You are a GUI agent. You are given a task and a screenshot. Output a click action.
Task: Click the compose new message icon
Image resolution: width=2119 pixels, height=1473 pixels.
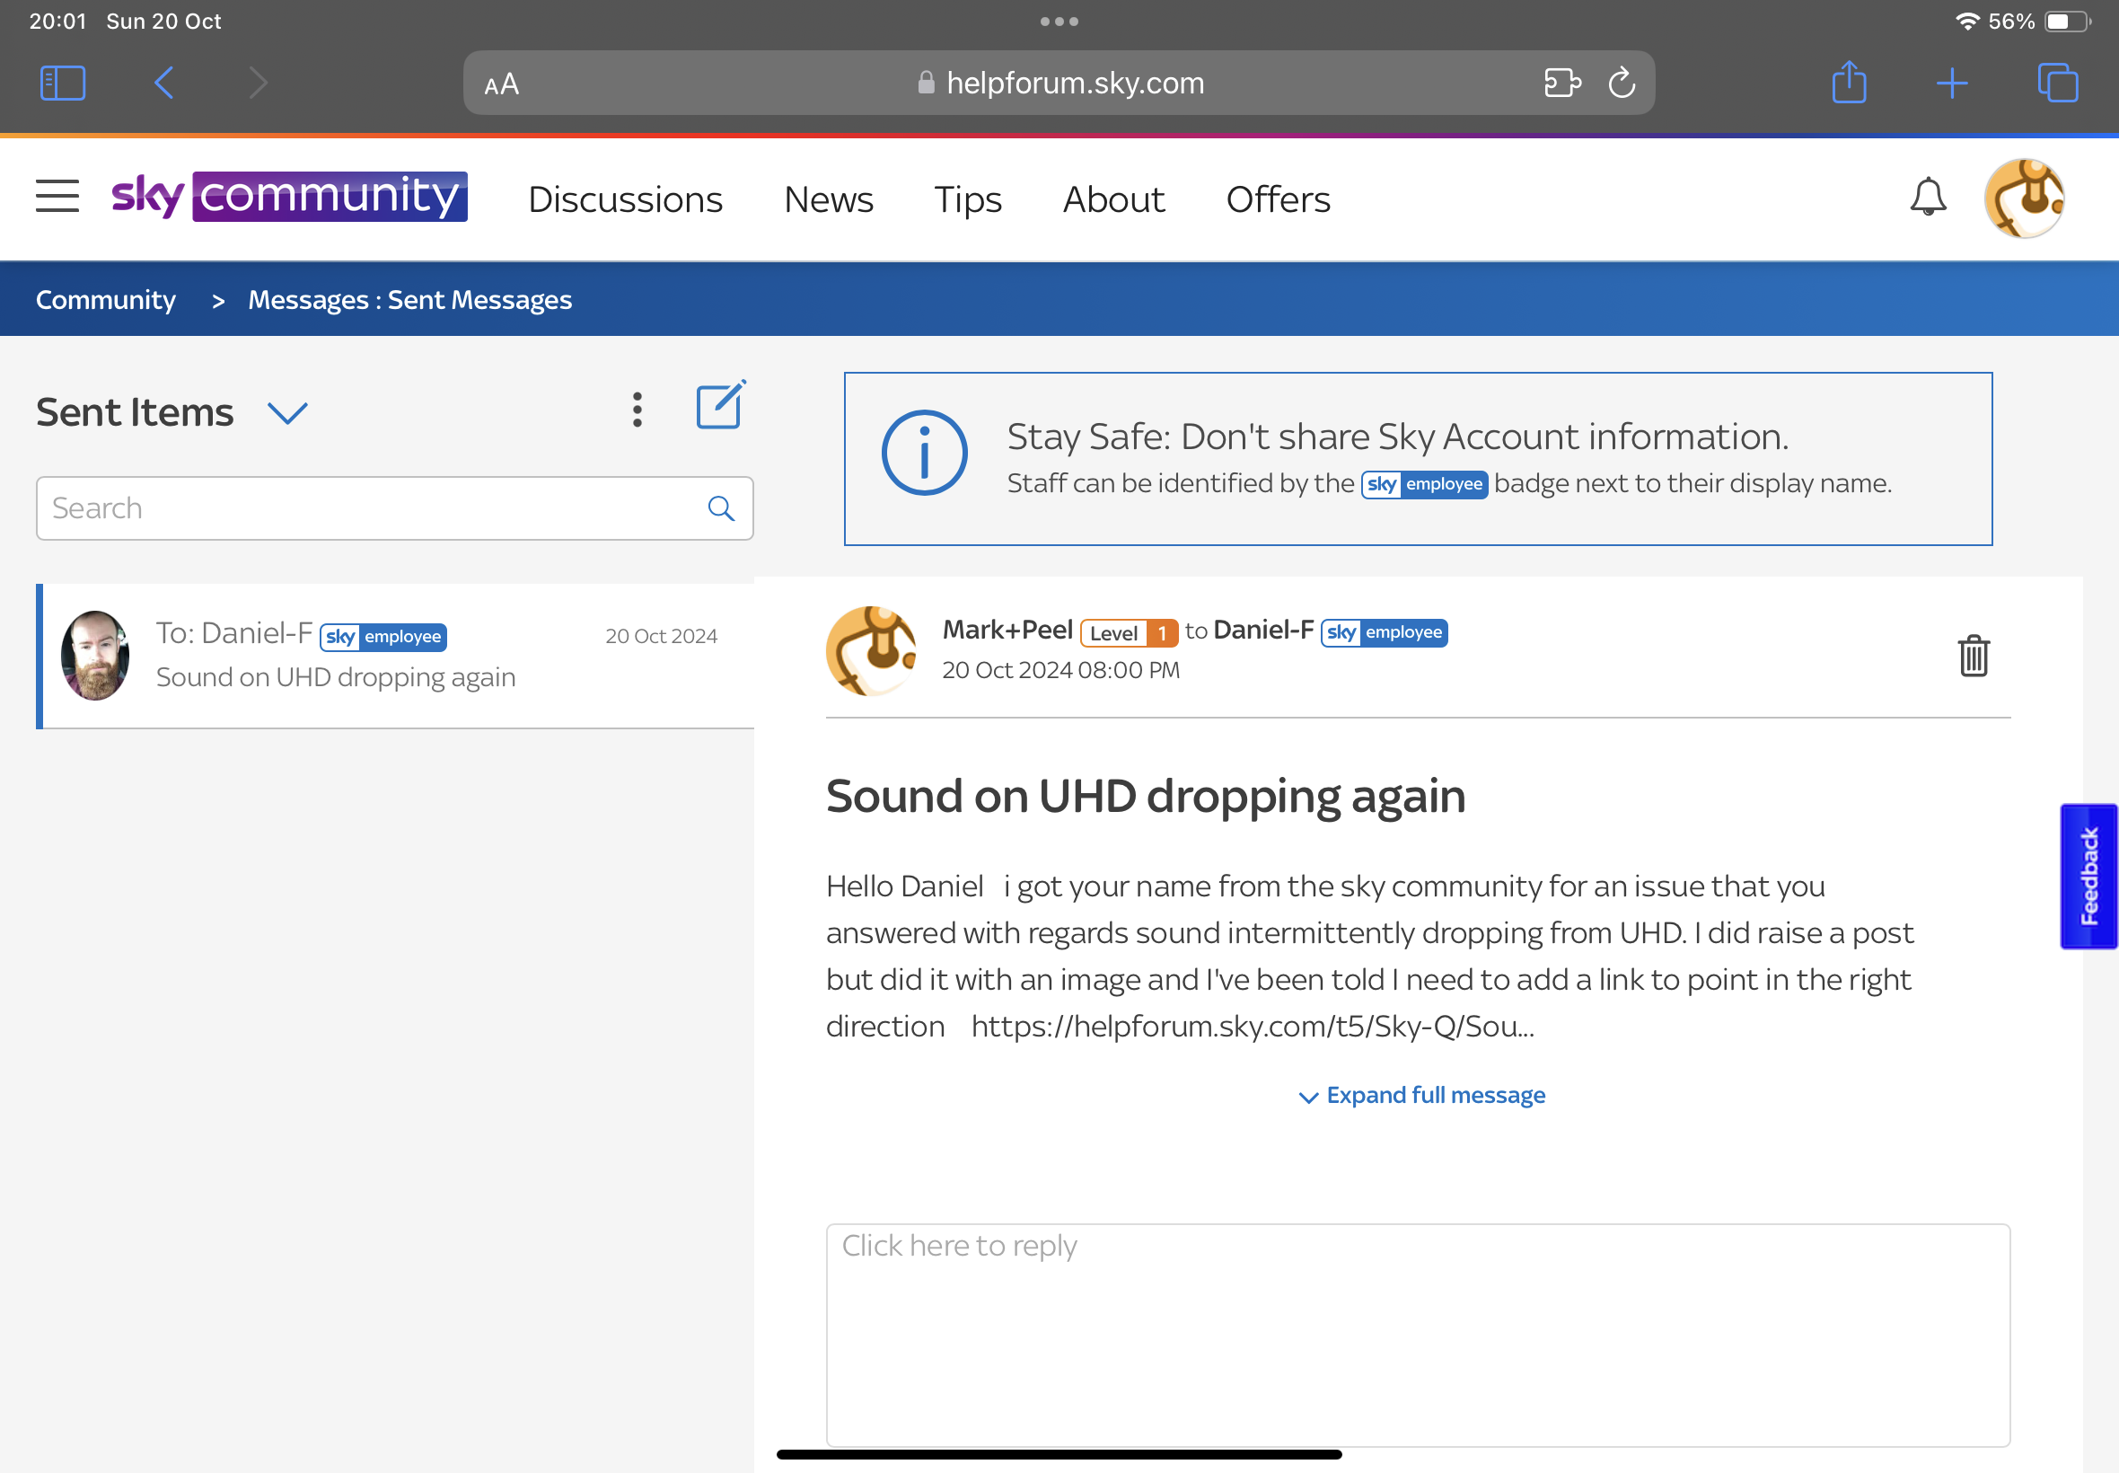click(719, 406)
